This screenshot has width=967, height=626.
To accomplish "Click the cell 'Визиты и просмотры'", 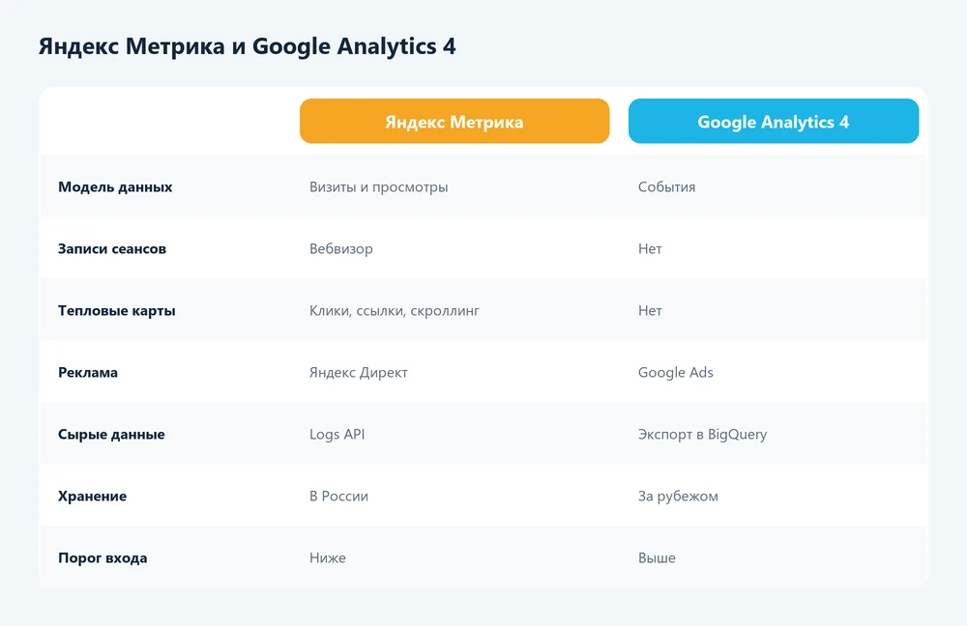I will 379,187.
